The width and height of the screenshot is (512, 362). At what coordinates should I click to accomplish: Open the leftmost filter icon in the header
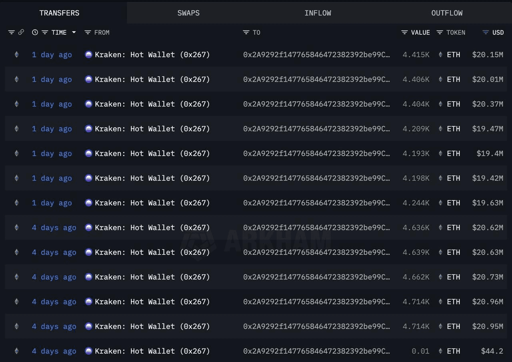pos(11,32)
